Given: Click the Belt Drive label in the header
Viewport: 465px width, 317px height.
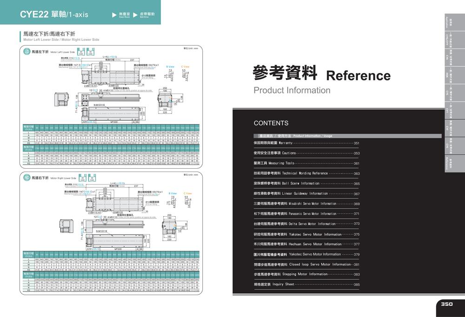Looking at the screenshot, I should pos(147,15).
